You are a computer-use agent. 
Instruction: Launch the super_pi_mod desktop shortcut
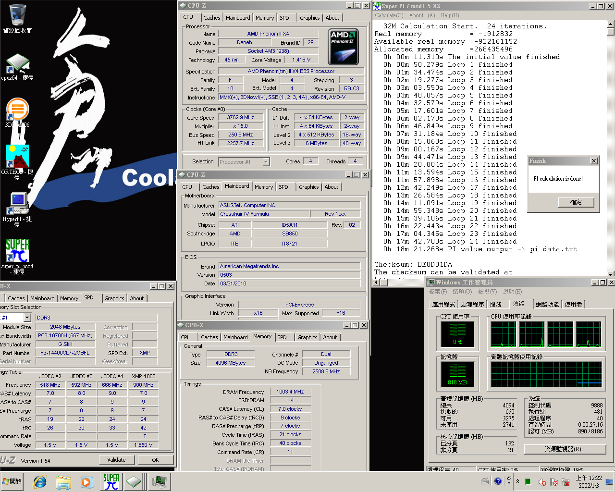coord(17,257)
